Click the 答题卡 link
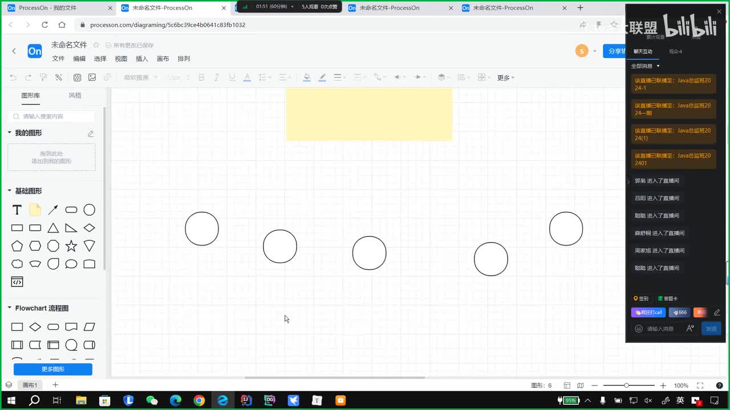 click(x=668, y=298)
